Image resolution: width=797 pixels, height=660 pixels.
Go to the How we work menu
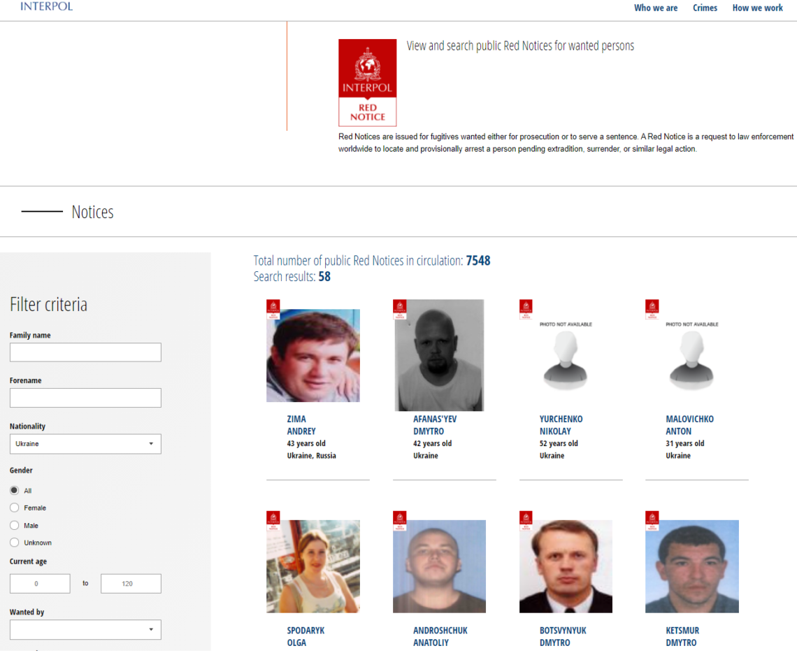tap(757, 8)
